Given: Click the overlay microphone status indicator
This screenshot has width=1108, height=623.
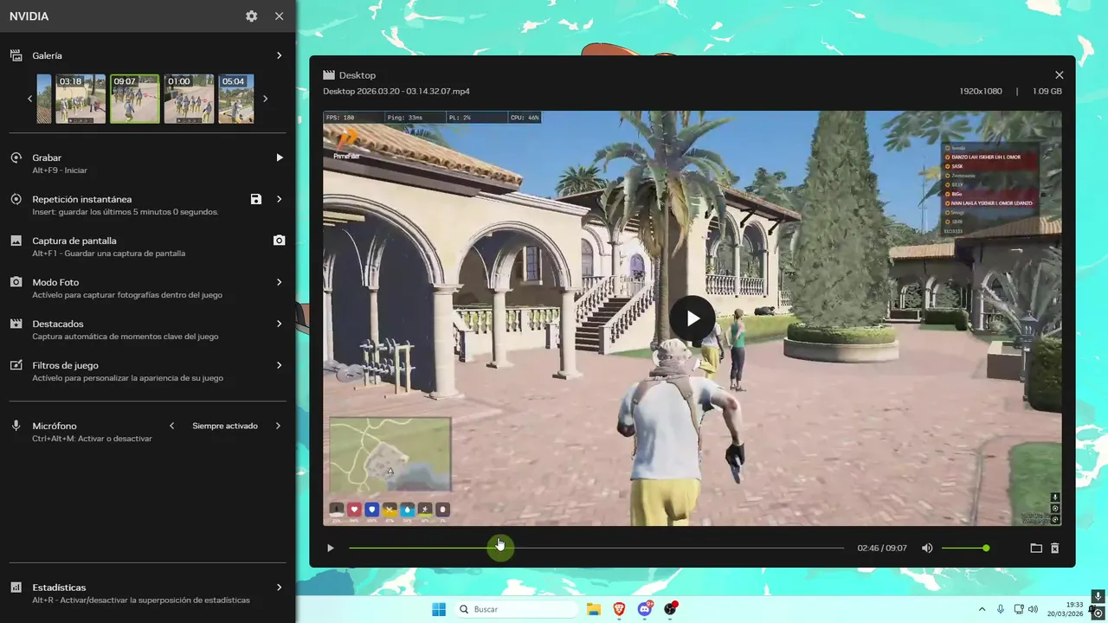Looking at the screenshot, I should [1098, 597].
